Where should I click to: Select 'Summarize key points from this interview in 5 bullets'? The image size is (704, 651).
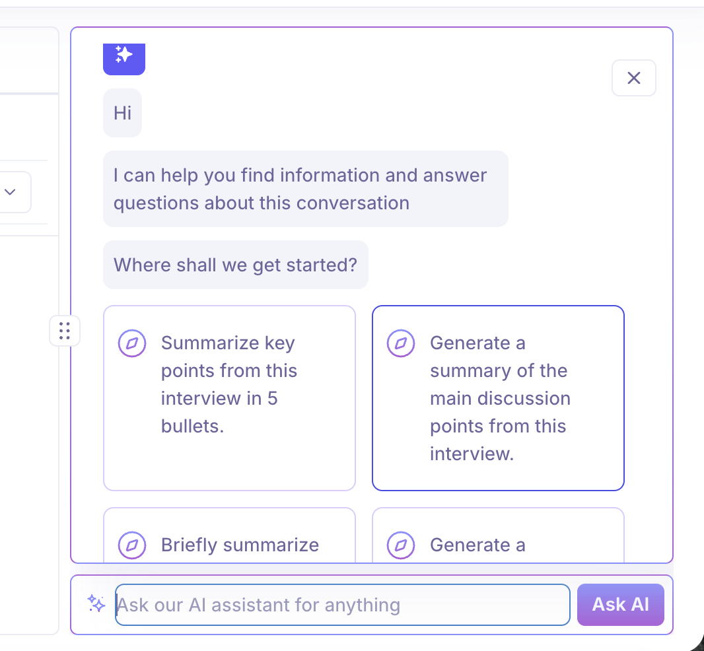229,397
